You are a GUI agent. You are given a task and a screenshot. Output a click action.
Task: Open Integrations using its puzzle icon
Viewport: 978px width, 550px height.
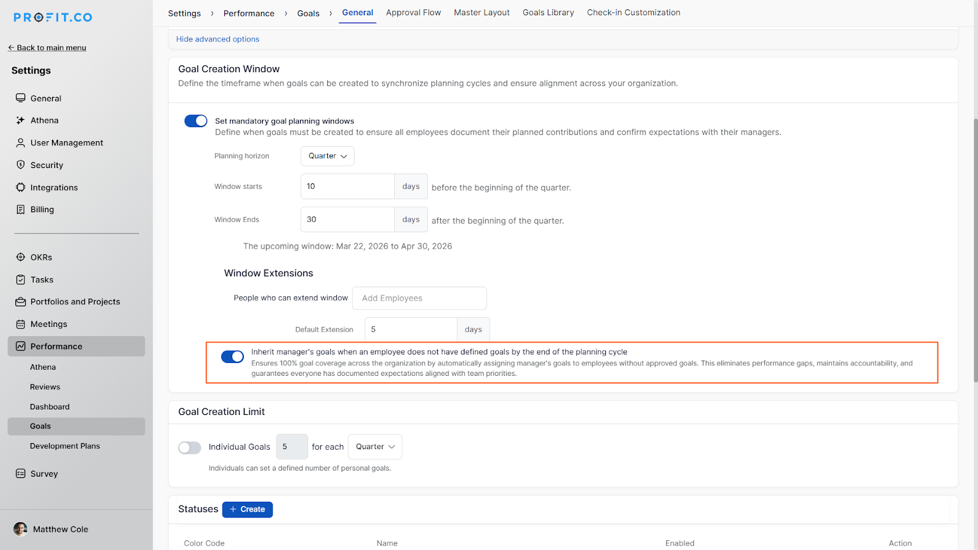pos(20,188)
